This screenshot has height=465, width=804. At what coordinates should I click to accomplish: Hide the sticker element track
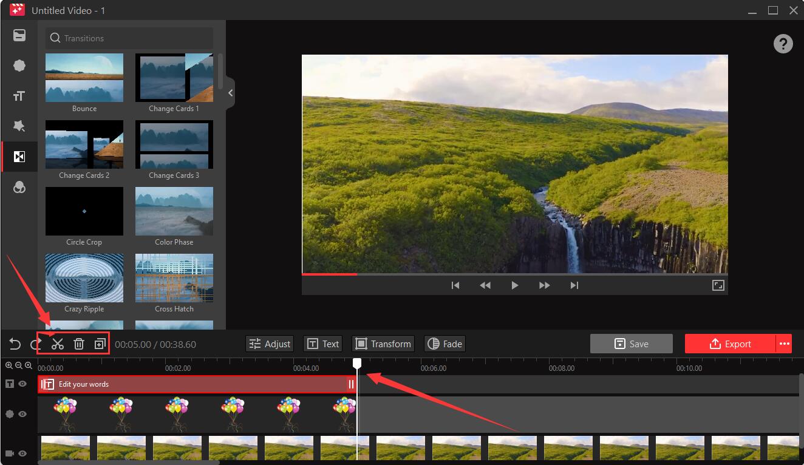(22, 414)
